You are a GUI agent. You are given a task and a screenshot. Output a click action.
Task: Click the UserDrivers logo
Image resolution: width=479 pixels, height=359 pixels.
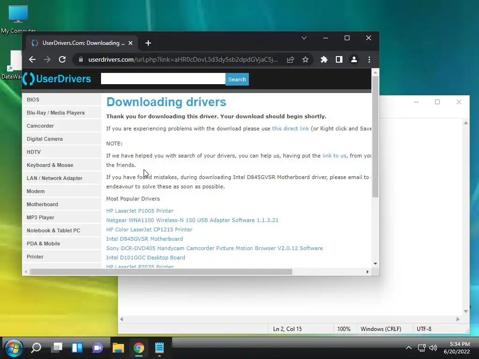coord(57,79)
